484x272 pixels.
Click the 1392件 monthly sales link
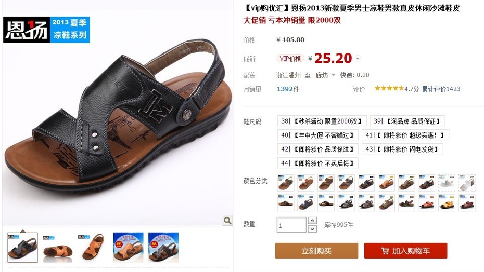(x=288, y=89)
